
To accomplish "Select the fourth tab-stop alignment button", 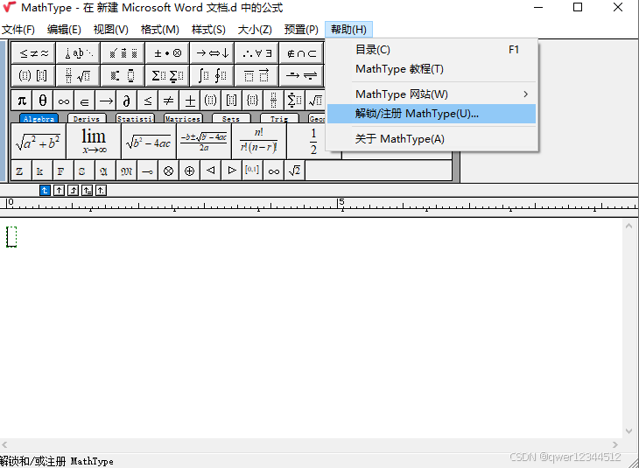I will pyautogui.click(x=87, y=190).
